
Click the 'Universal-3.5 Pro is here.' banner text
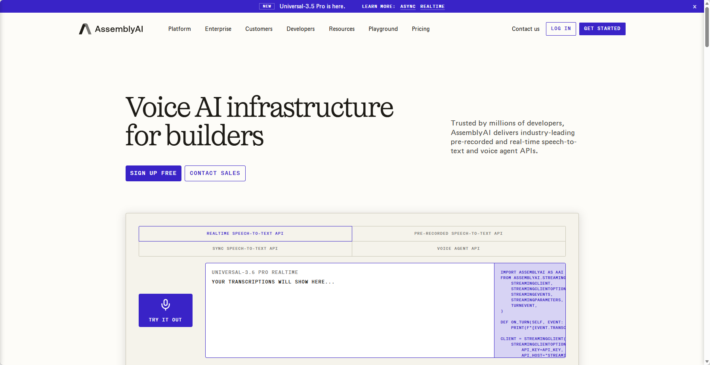point(312,6)
